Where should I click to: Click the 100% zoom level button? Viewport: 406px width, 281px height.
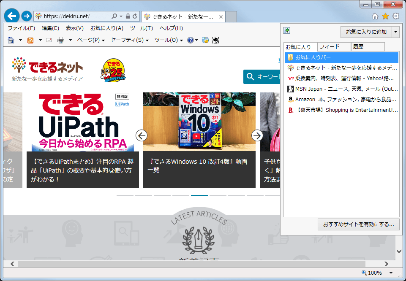372,273
